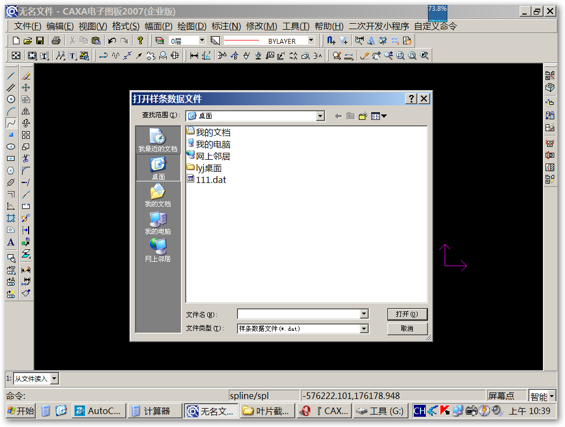Screen dimensions: 565x427
Task: Select the Parallel lines tool
Action: coord(11,87)
